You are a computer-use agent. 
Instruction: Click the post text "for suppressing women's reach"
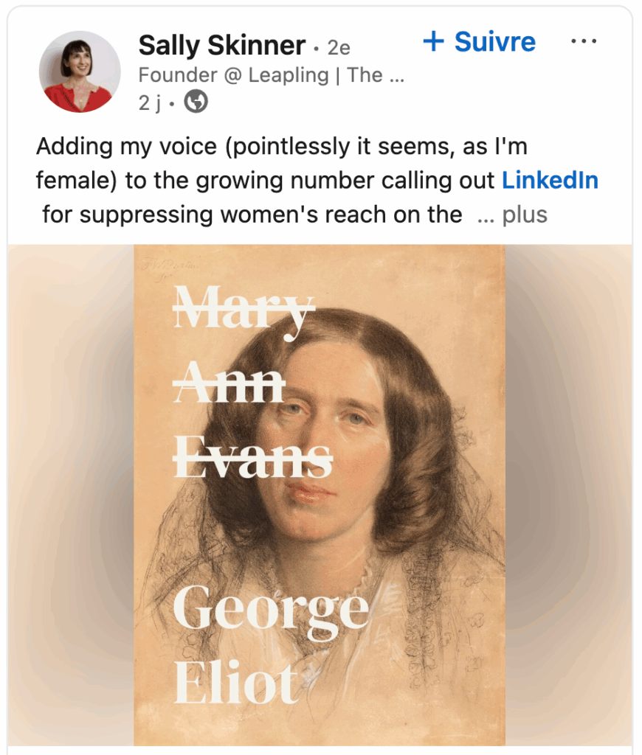252,215
